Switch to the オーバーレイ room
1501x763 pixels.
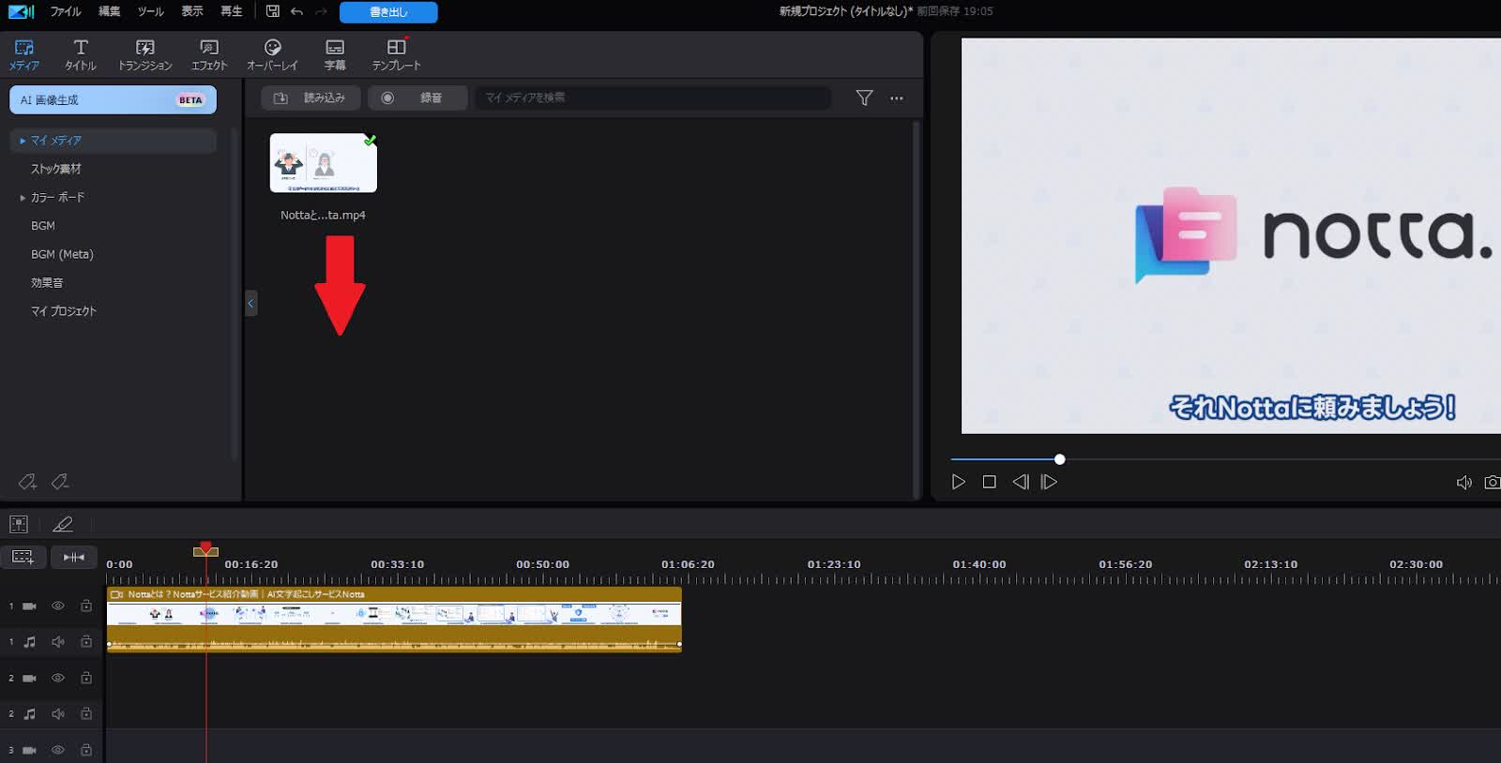click(x=272, y=54)
